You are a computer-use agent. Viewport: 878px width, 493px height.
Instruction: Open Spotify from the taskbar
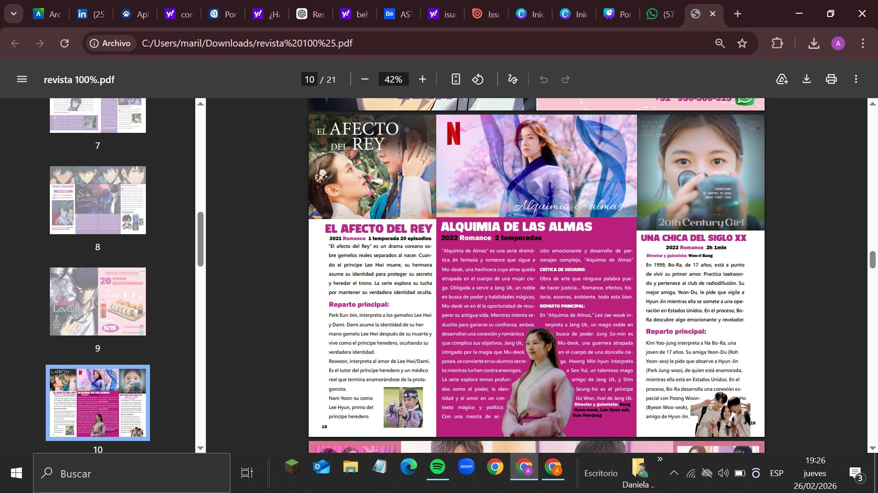437,467
